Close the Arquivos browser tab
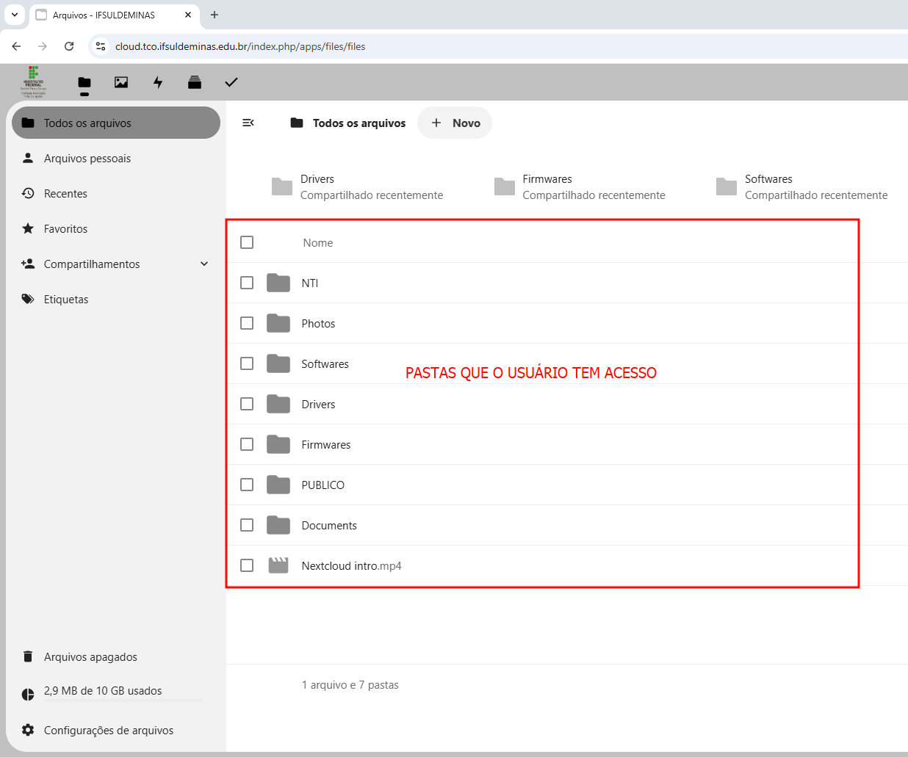908x757 pixels. [x=188, y=15]
